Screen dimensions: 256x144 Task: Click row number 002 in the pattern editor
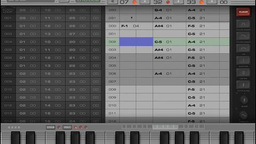click(x=112, y=42)
